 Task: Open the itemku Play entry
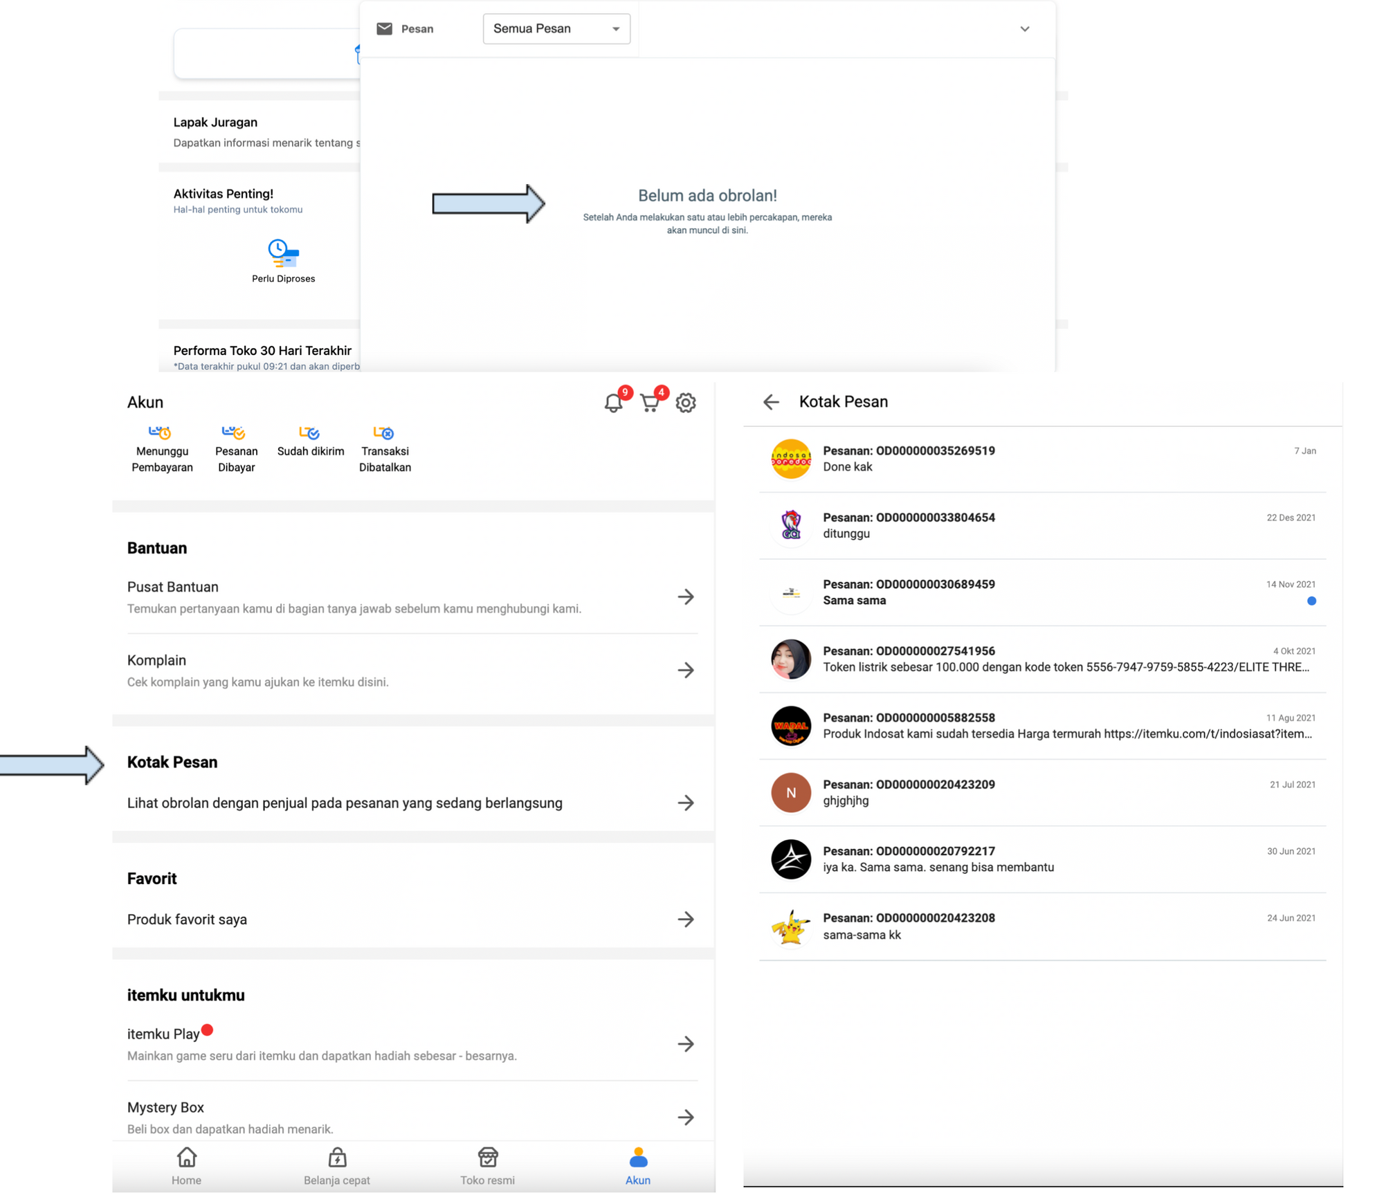point(412,1044)
